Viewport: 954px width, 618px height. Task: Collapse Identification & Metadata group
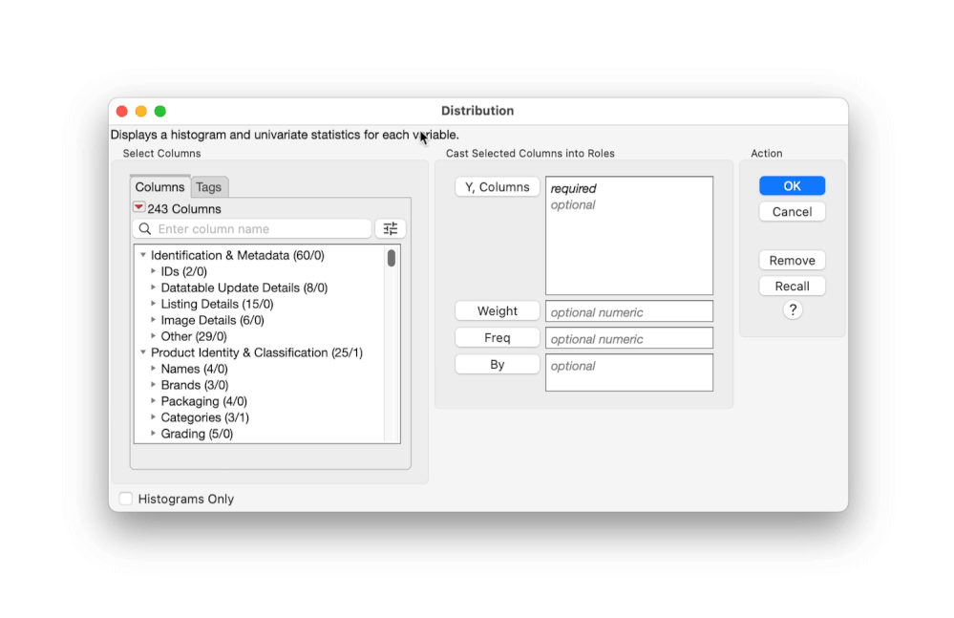click(143, 255)
